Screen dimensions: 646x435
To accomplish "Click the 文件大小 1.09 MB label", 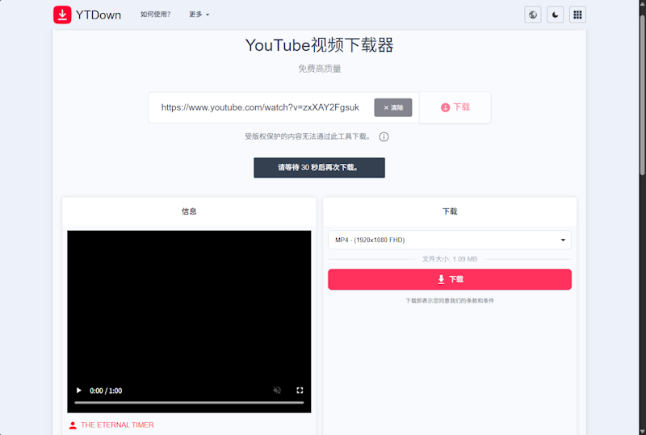I will (450, 259).
